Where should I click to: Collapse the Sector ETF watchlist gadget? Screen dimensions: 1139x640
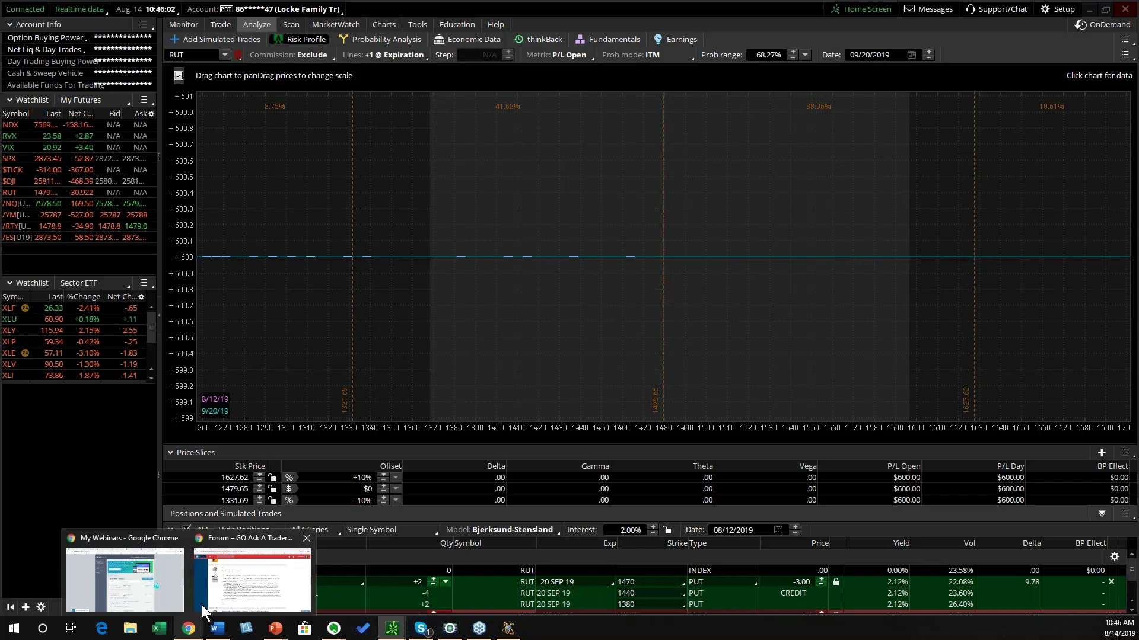(x=9, y=283)
